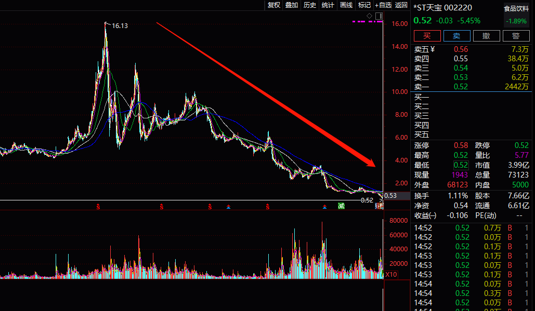Open the 复权 adjustment menu
Viewport: 535px width, 311px height.
coord(273,5)
